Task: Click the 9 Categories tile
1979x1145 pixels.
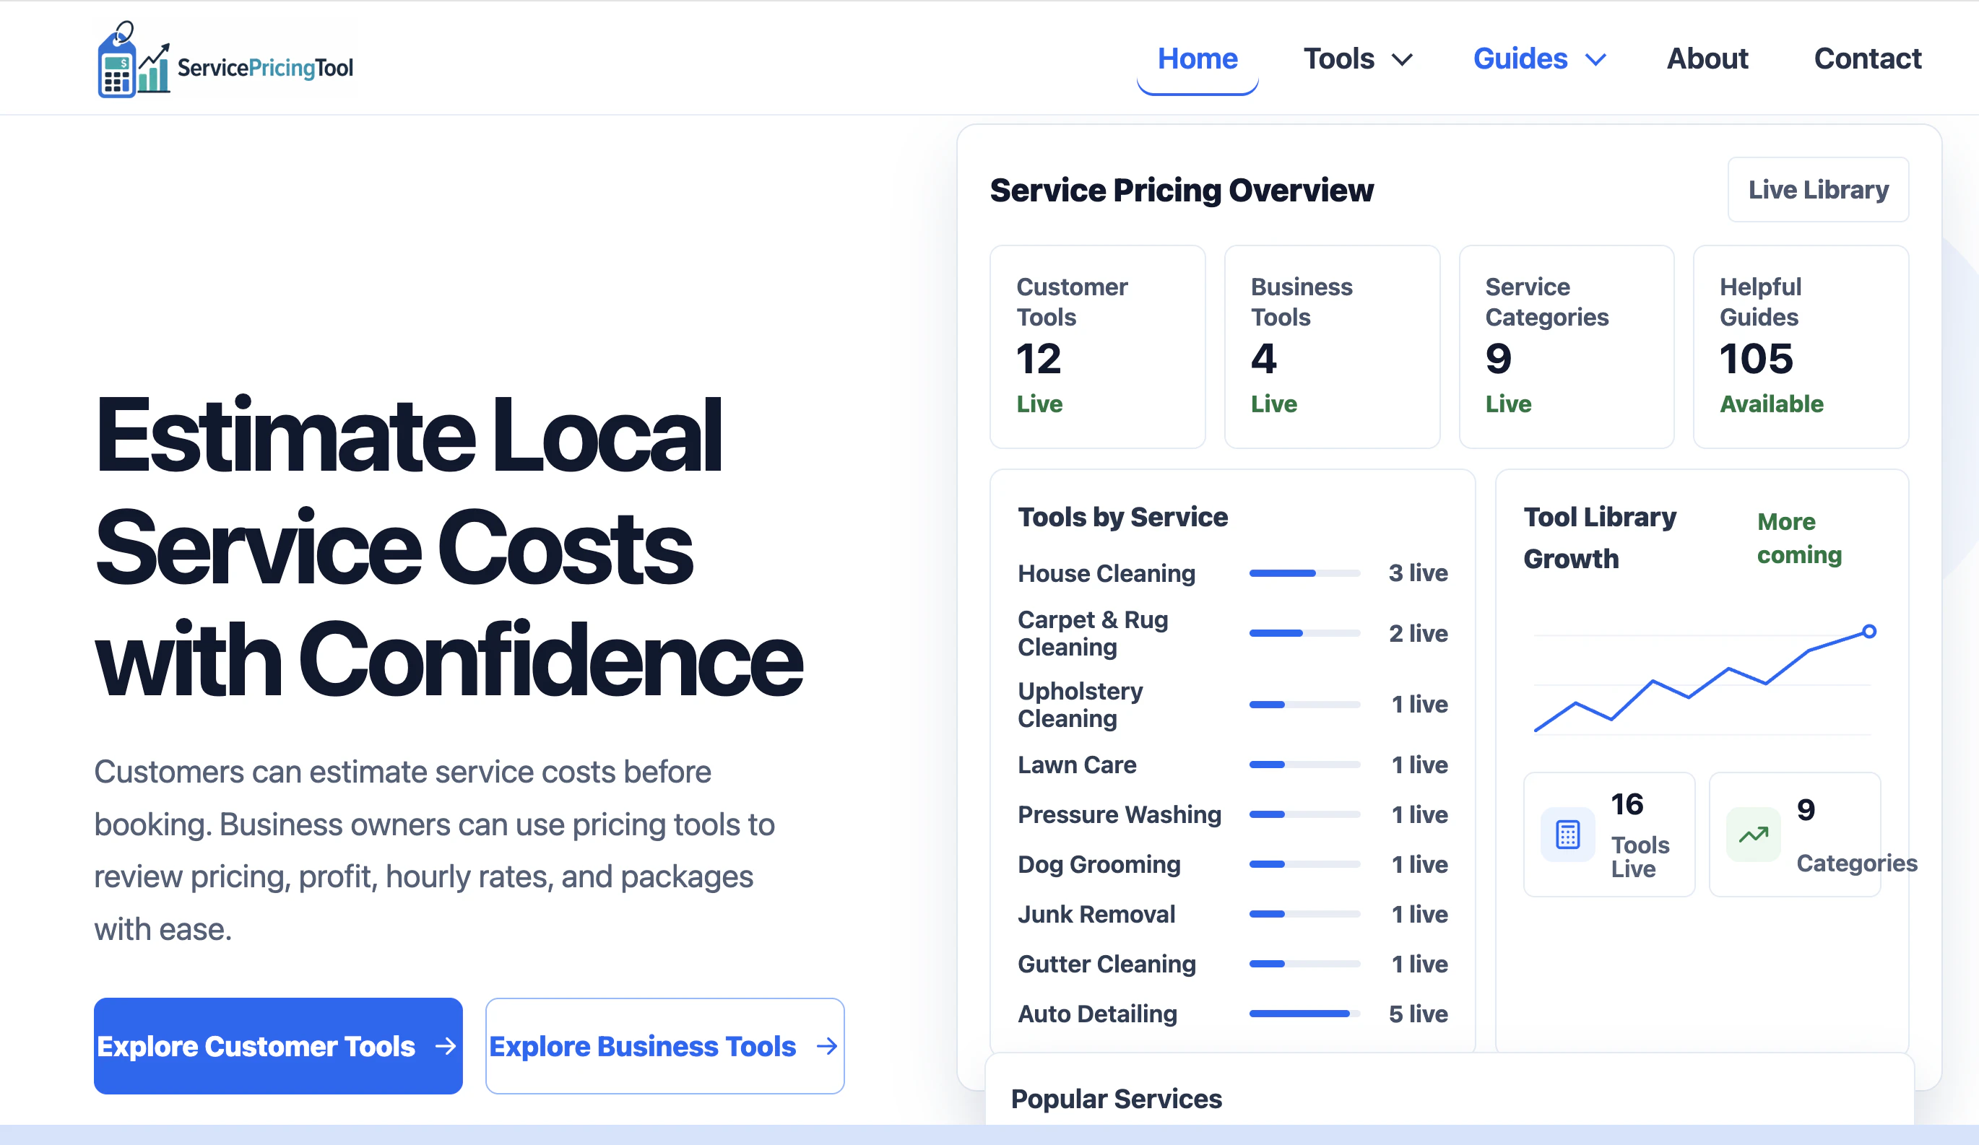Action: coord(1794,835)
